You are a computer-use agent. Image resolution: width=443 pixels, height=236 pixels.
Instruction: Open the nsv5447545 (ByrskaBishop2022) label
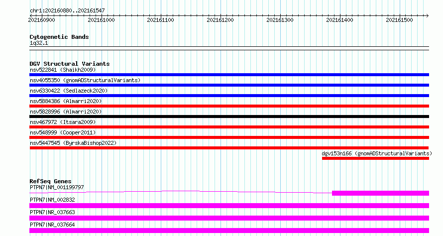pos(73,143)
